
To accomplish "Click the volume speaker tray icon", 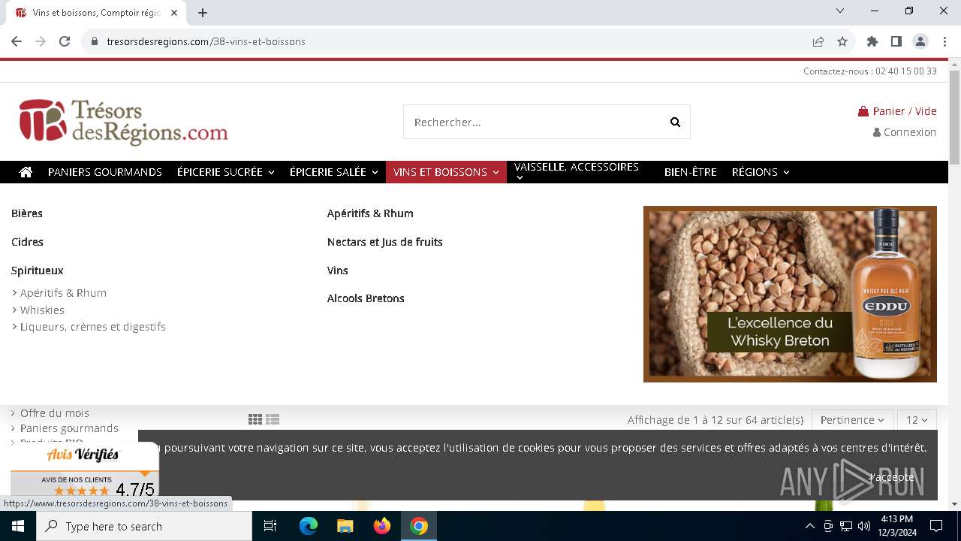I will point(863,526).
